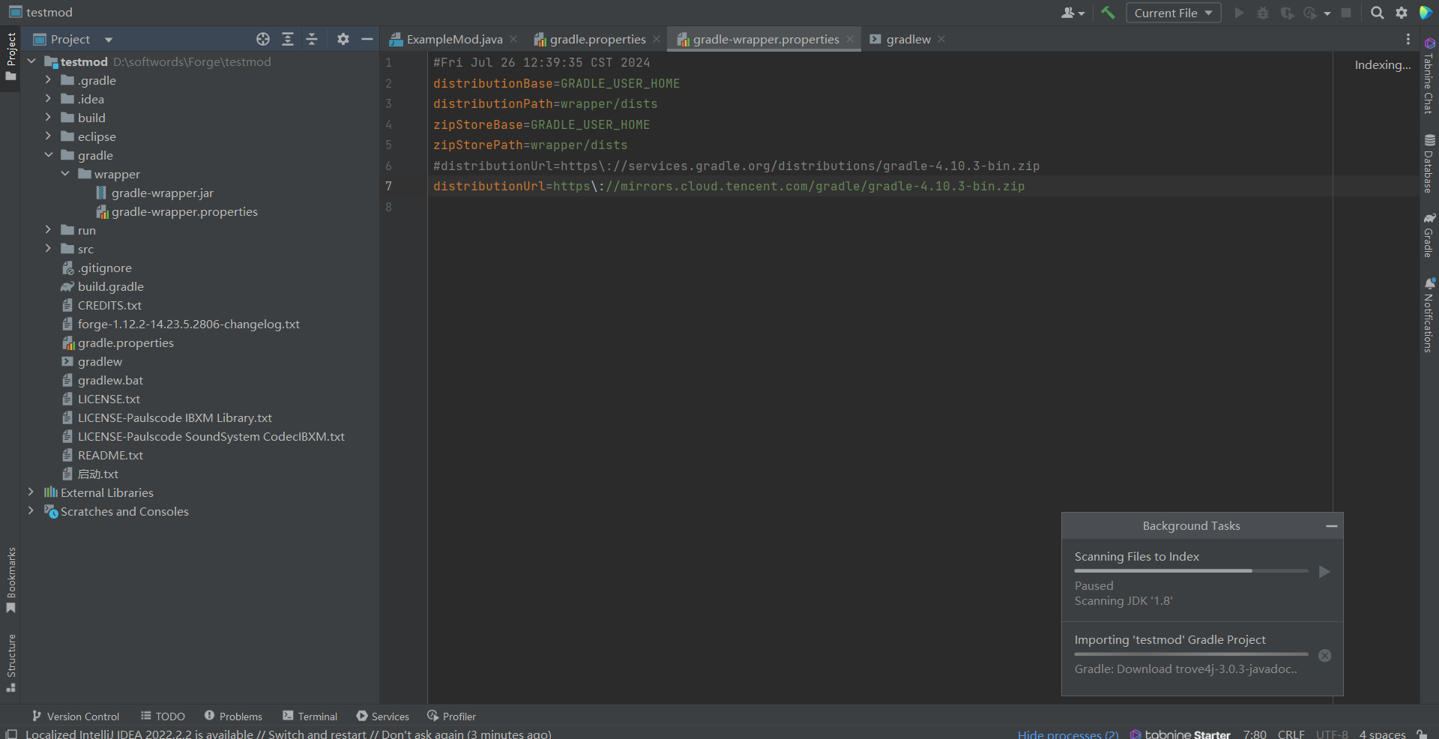Expand External Libraries node
The width and height of the screenshot is (1439, 739).
click(x=31, y=492)
